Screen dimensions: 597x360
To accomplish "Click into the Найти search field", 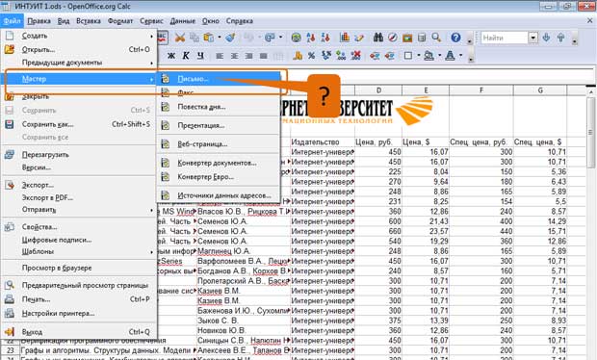I will coord(505,38).
